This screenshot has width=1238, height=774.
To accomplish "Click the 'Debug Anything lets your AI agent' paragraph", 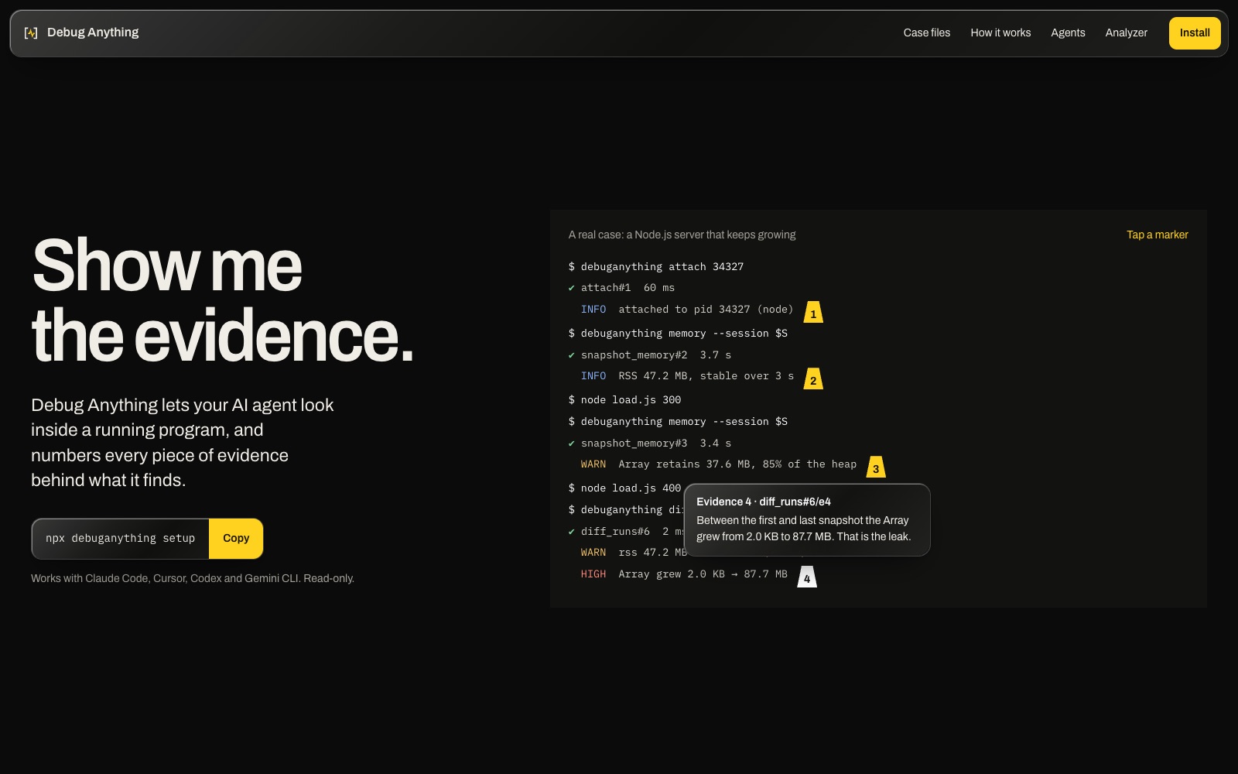I will 183,443.
